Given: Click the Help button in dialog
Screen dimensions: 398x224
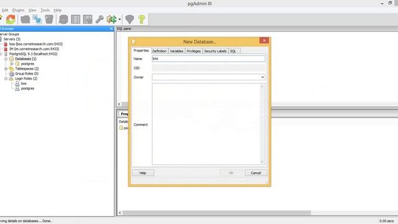Looking at the screenshot, I should click(x=142, y=173).
